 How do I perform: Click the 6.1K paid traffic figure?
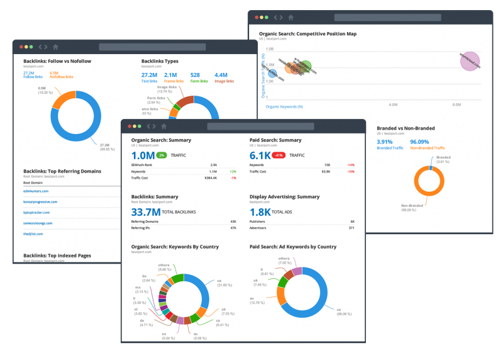click(260, 155)
